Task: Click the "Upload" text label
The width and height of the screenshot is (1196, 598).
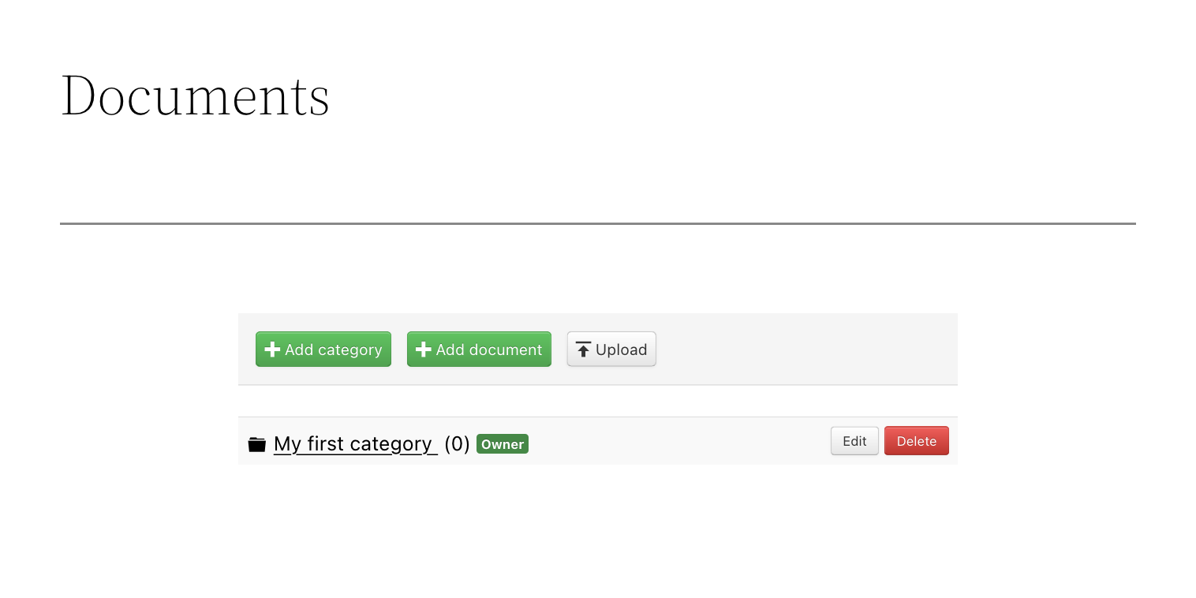Action: click(x=621, y=349)
